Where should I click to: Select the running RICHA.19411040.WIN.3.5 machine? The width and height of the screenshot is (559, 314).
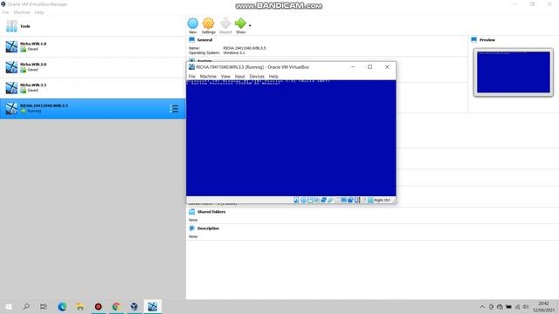[x=93, y=108]
